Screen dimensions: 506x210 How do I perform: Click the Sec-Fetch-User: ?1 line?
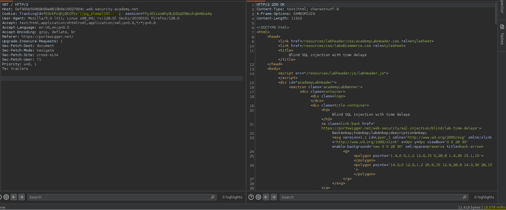[22, 60]
